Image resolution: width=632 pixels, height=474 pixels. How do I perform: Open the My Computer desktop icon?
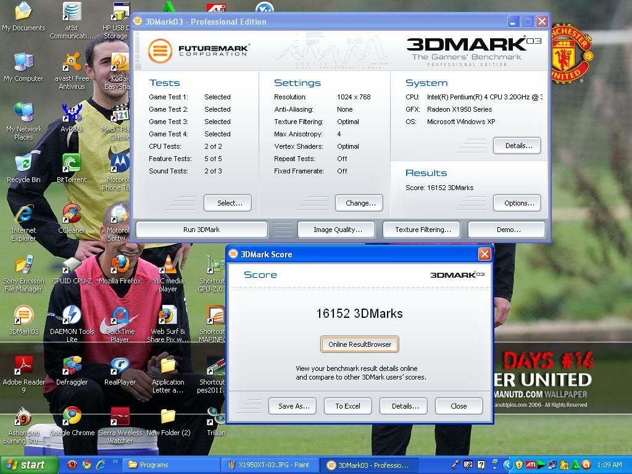(23, 68)
